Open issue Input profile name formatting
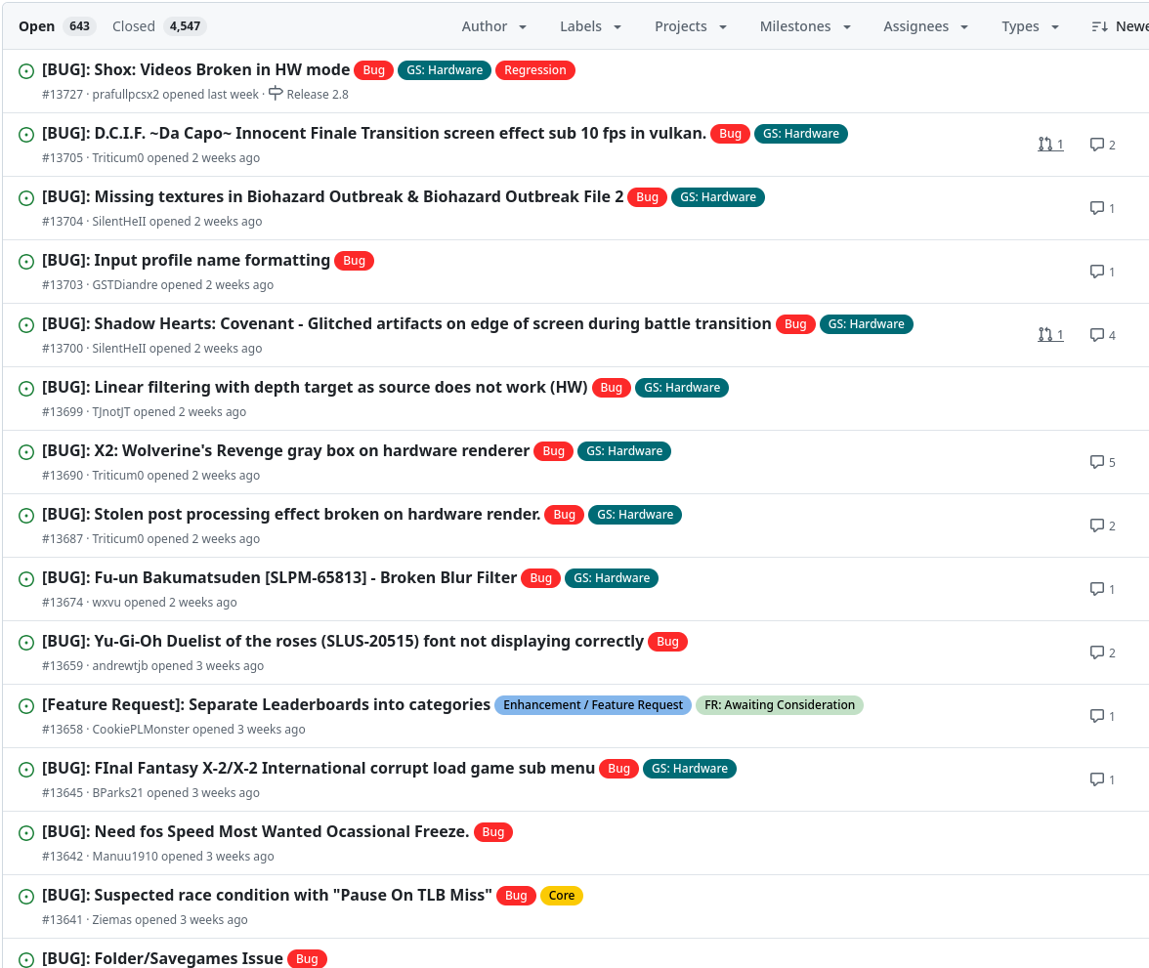Viewport: 1149px width, 968px height. (x=186, y=260)
